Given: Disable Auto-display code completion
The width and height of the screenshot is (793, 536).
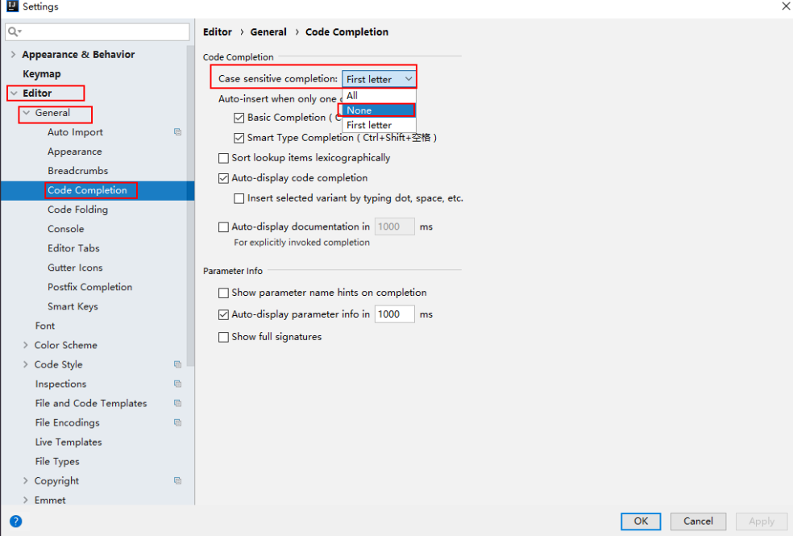Looking at the screenshot, I should [x=223, y=178].
